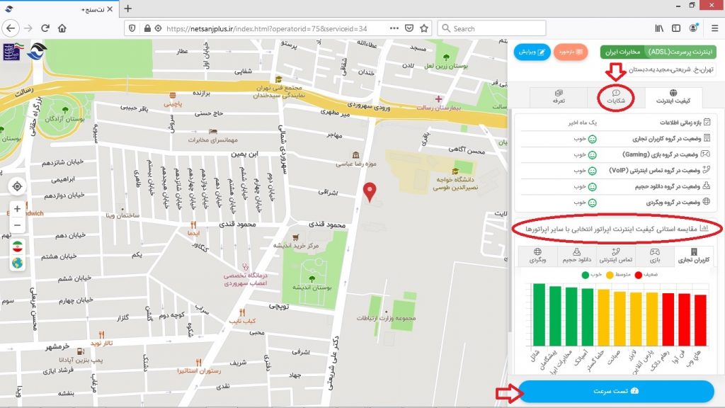This screenshot has height=408, width=725.
Task: Click the green خوب legend dot
Action: 586,275
